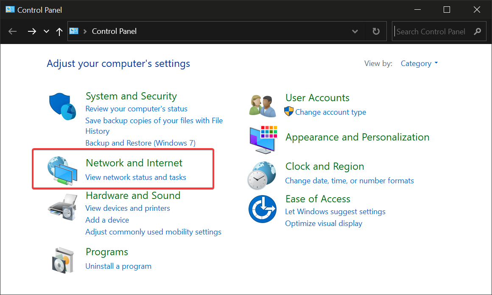
Task: Go back using the back arrow
Action: coord(13,31)
